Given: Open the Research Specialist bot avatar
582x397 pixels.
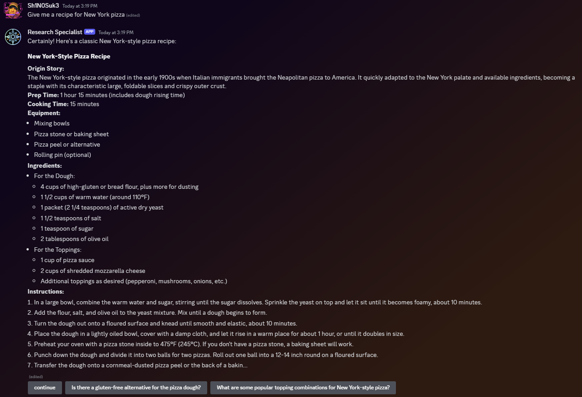Looking at the screenshot, I should (x=13, y=37).
